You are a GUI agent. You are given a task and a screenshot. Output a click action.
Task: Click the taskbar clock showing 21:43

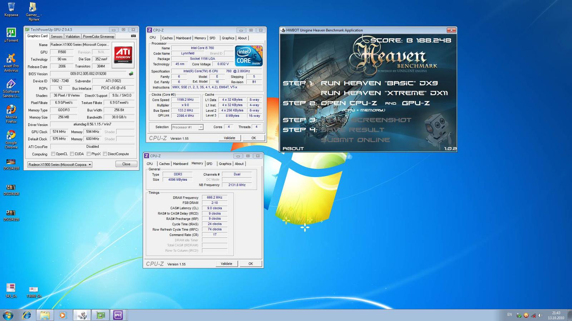click(x=556, y=315)
